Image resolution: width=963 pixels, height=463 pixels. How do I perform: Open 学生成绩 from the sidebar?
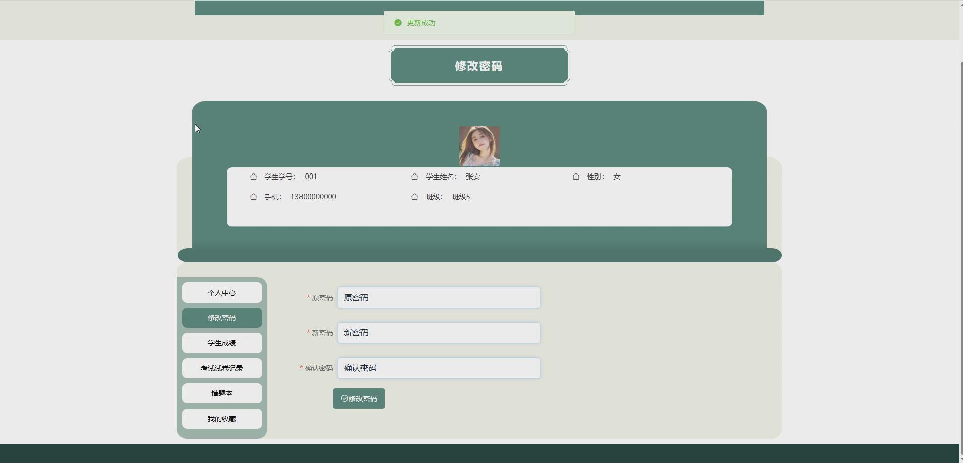point(222,342)
